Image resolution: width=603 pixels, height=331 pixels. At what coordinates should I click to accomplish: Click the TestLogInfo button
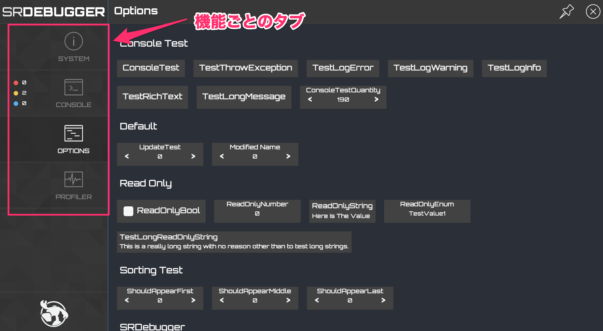pos(514,68)
